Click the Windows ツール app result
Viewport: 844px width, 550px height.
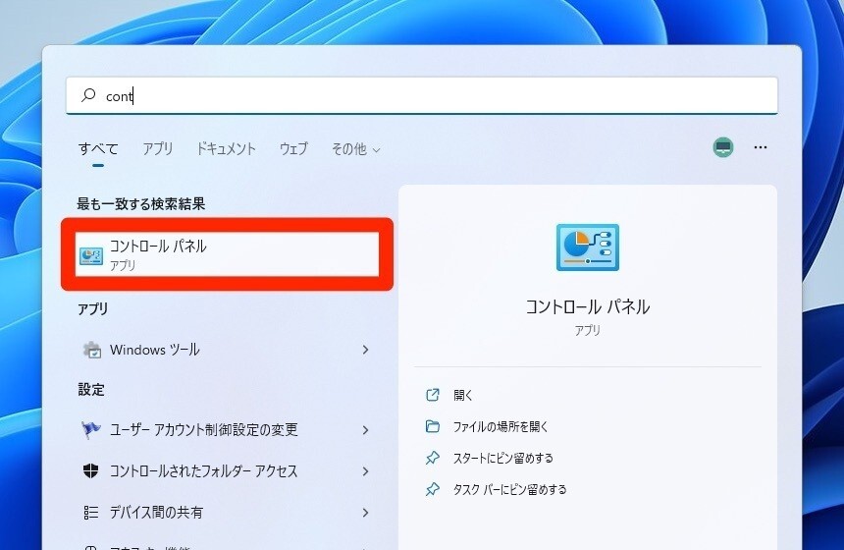(227, 350)
